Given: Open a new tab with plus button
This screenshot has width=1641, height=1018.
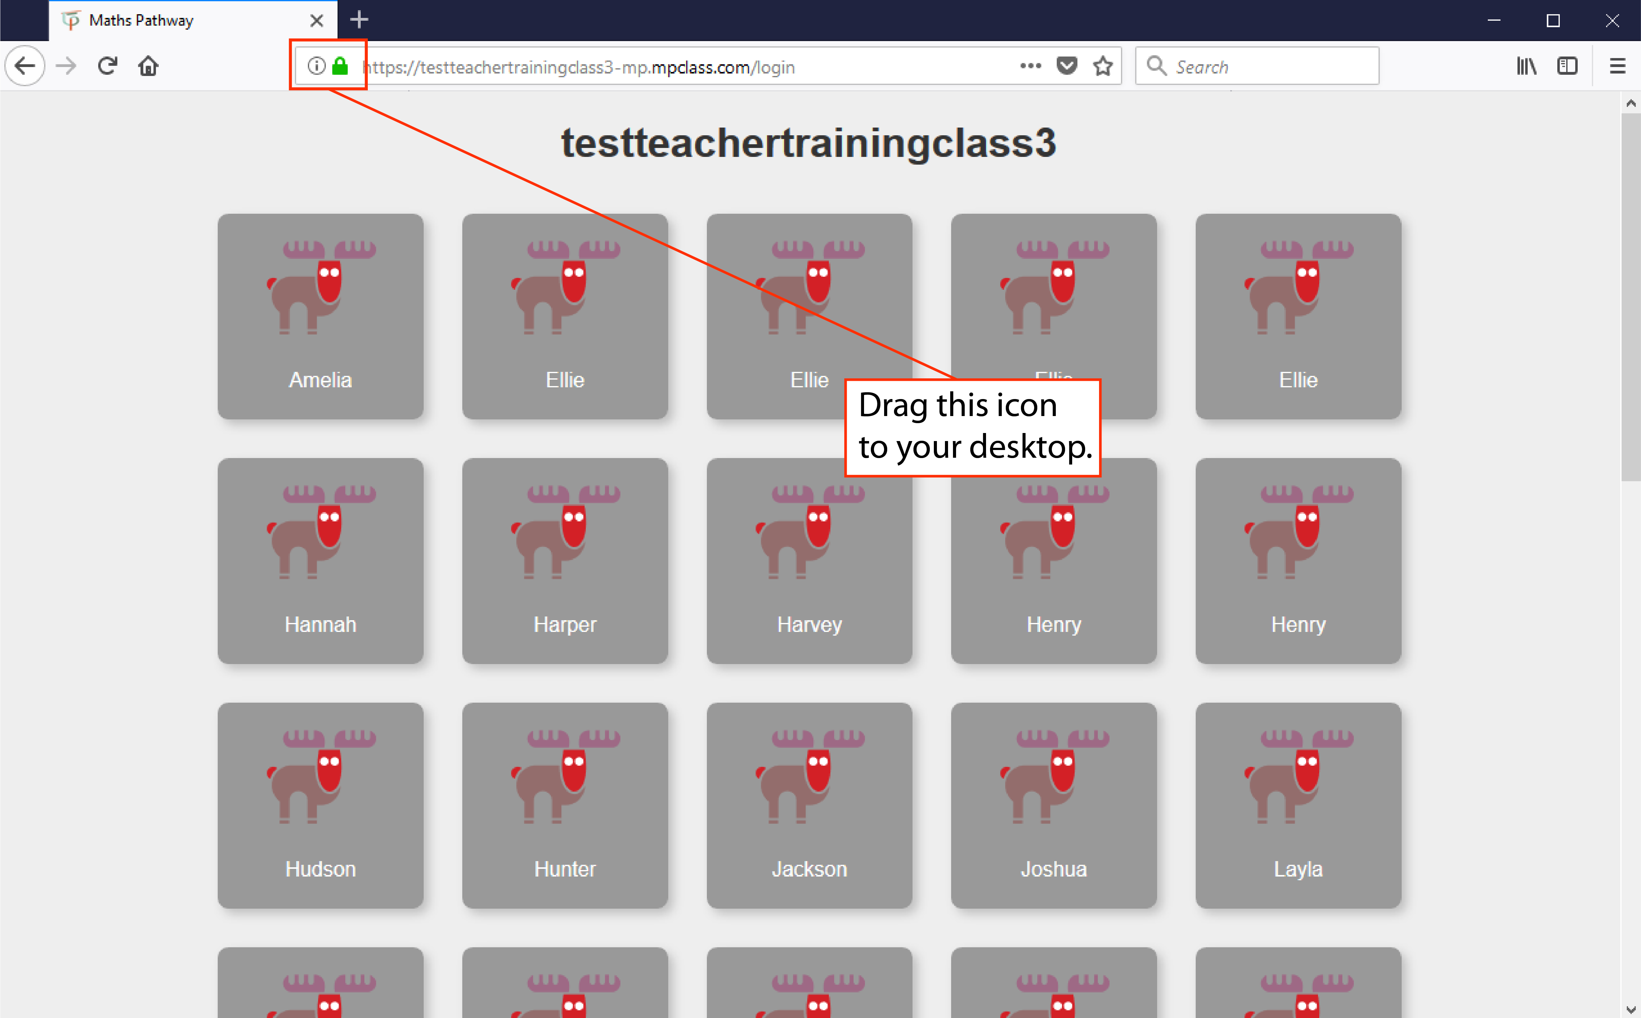Looking at the screenshot, I should click(359, 20).
